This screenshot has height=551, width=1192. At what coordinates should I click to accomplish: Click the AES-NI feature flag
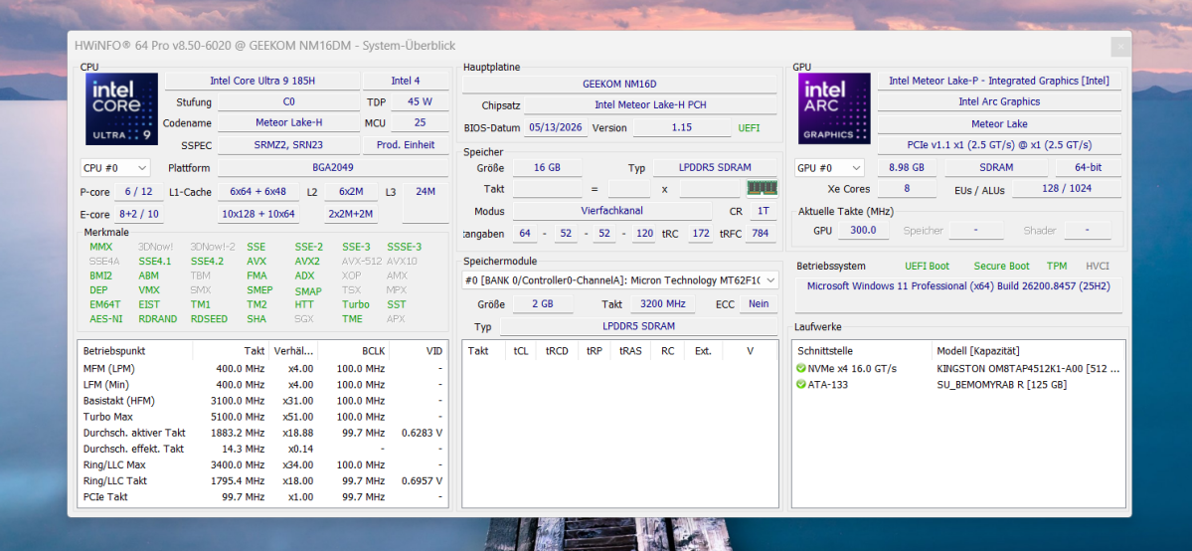pos(106,319)
